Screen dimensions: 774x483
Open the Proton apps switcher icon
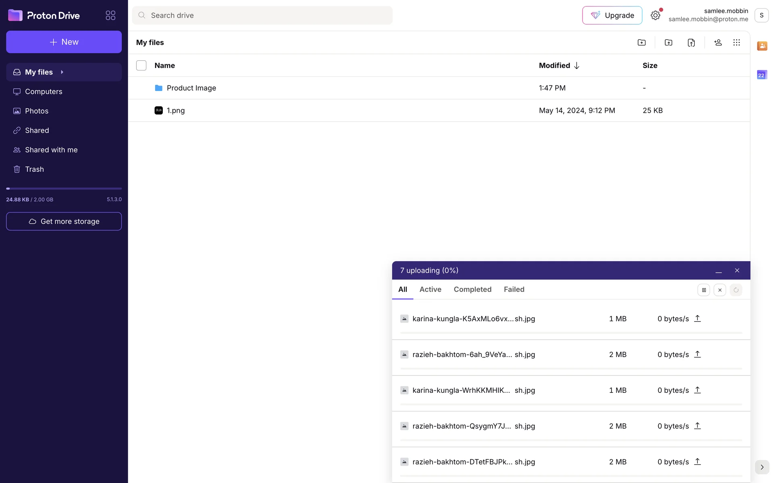[110, 15]
